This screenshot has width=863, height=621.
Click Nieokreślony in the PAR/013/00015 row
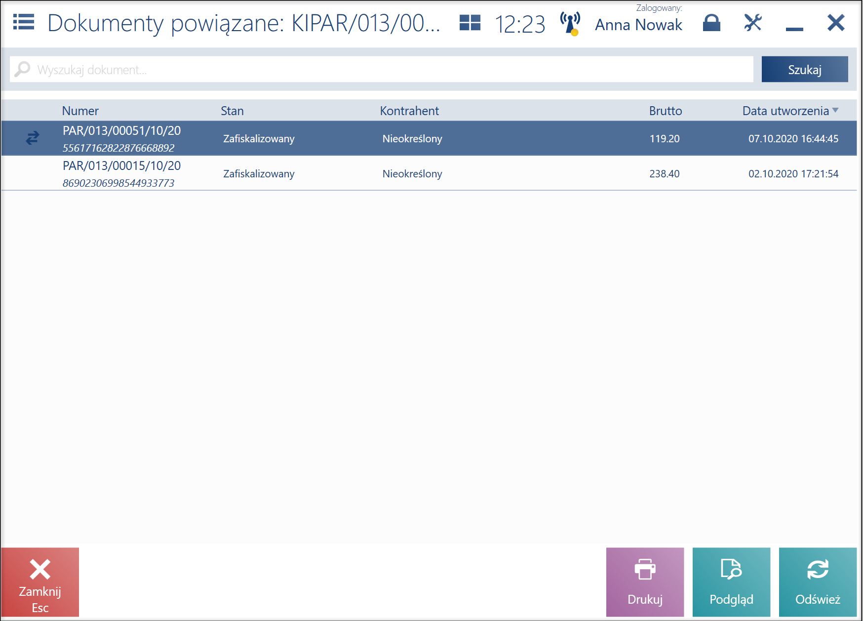point(412,173)
